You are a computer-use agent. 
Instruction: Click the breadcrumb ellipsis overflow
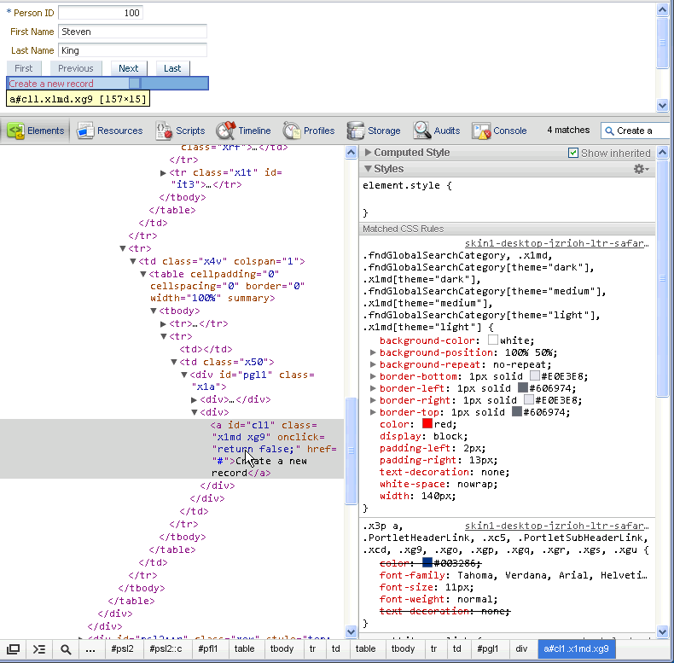click(90, 649)
